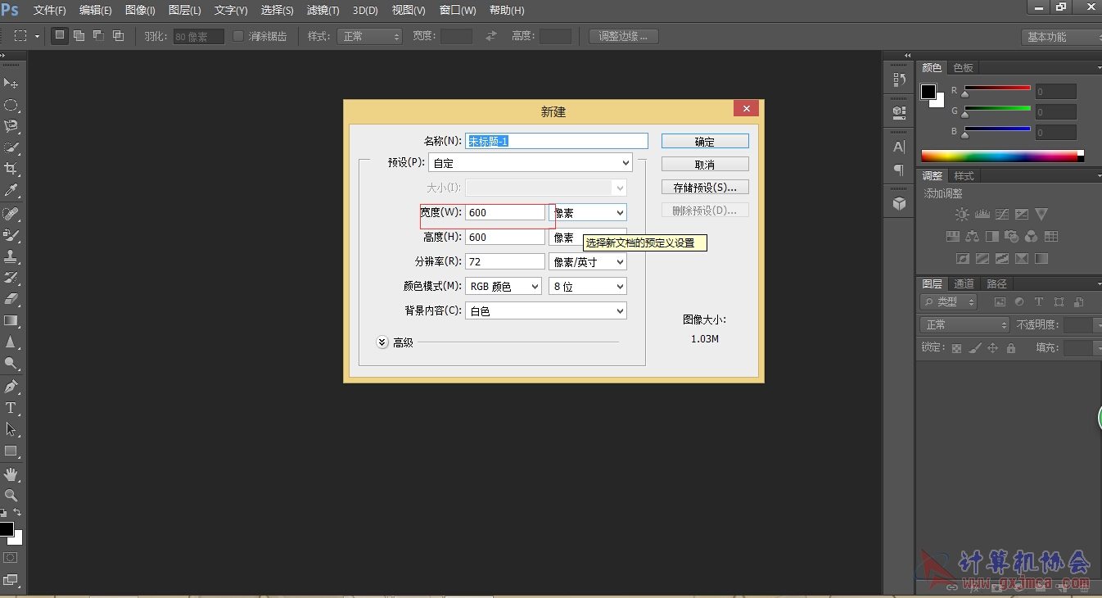Select the Sharpen tool (triangle icon)

point(11,342)
